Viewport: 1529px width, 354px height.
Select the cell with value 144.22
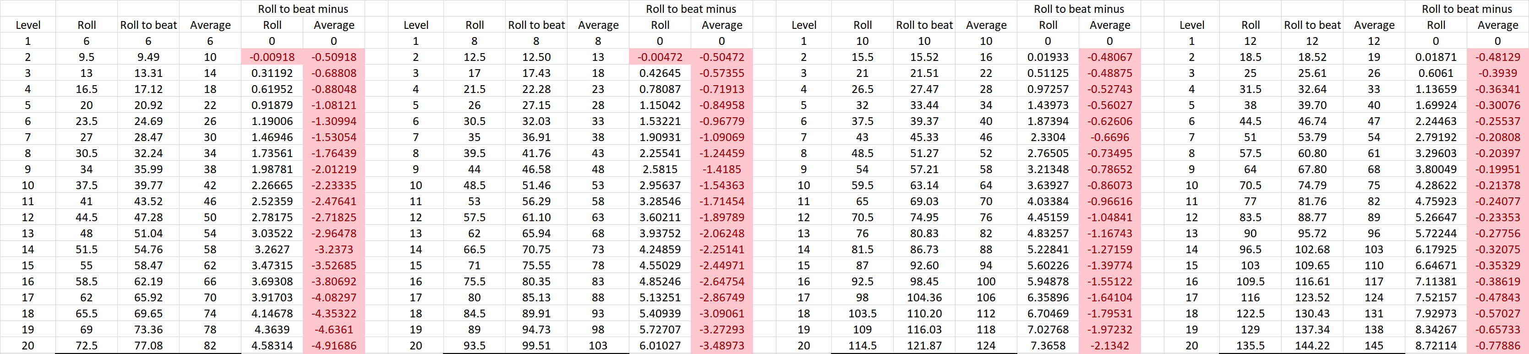(1312, 345)
